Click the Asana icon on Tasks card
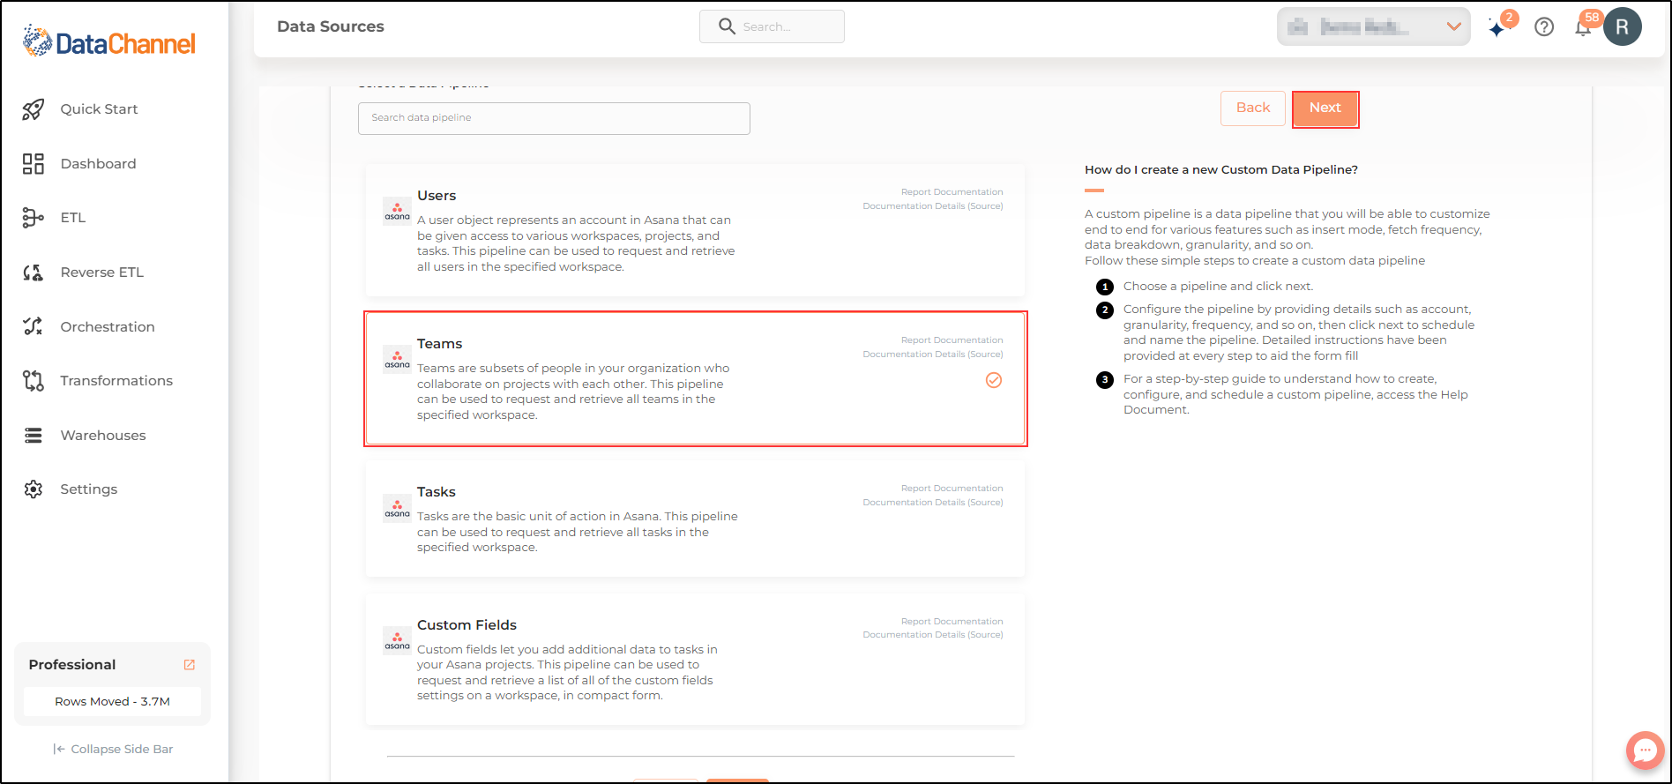Image resolution: width=1672 pixels, height=784 pixels. tap(397, 508)
